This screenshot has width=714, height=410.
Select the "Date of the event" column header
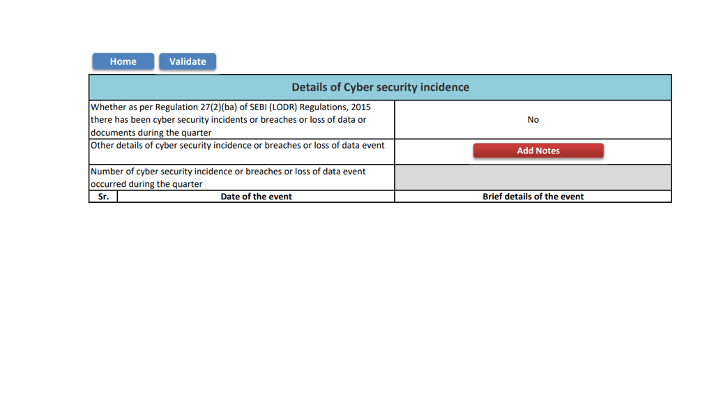pyautogui.click(x=256, y=197)
